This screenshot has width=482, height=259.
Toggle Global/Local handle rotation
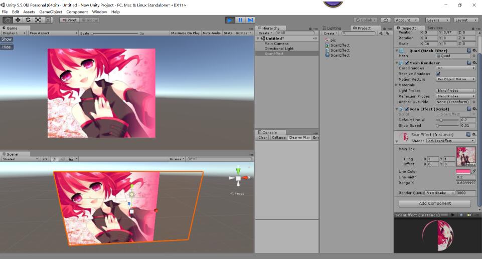click(89, 20)
